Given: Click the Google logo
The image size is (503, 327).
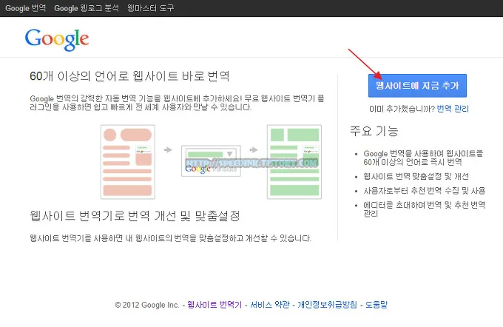Looking at the screenshot, I should click(57, 40).
